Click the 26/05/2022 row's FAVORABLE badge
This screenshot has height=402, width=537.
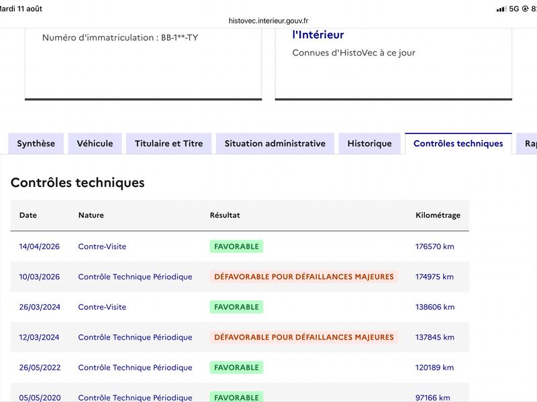[236, 367]
